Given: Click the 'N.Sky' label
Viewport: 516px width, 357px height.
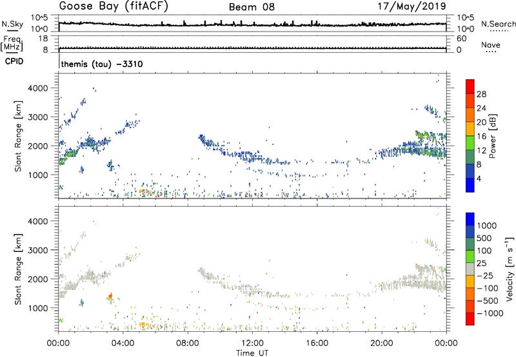Looking at the screenshot, I should 12,24.
